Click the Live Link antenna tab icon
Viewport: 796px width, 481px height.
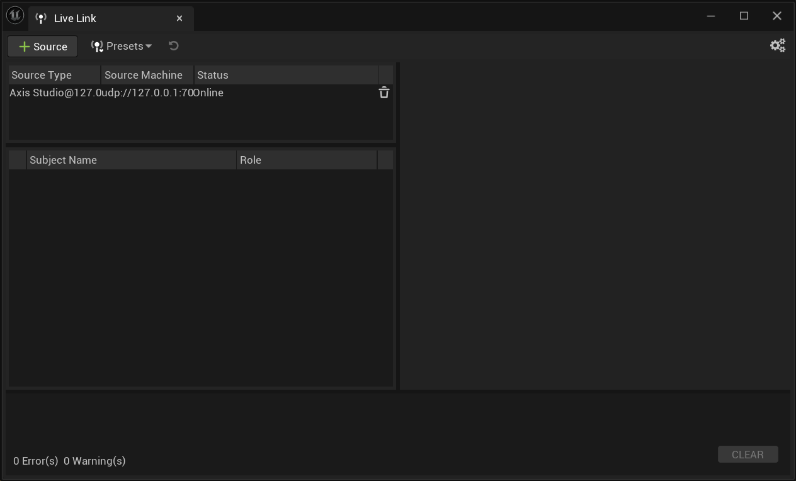[41, 18]
